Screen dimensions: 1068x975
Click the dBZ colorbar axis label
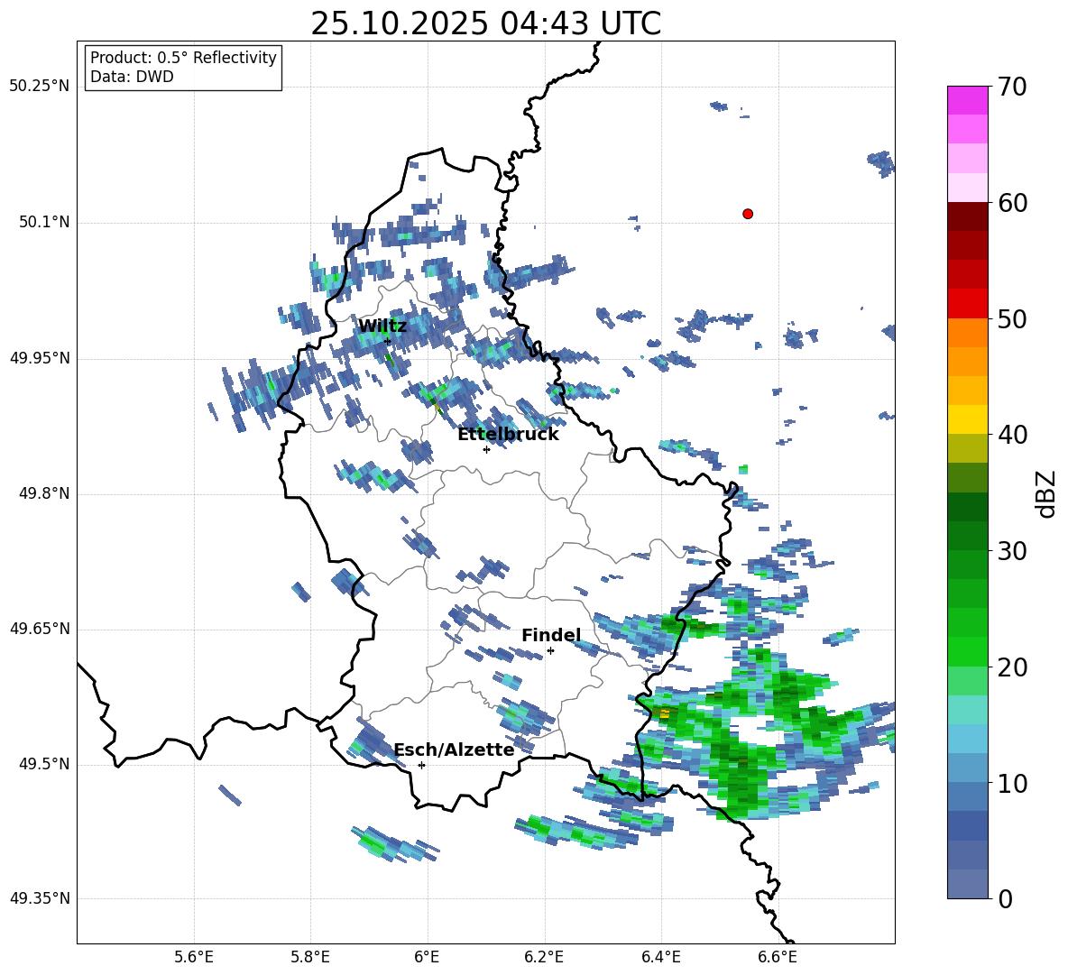coord(1045,493)
